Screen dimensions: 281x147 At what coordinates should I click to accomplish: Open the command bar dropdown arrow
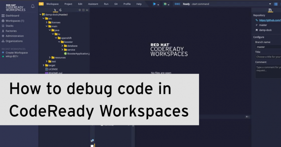(270, 4)
